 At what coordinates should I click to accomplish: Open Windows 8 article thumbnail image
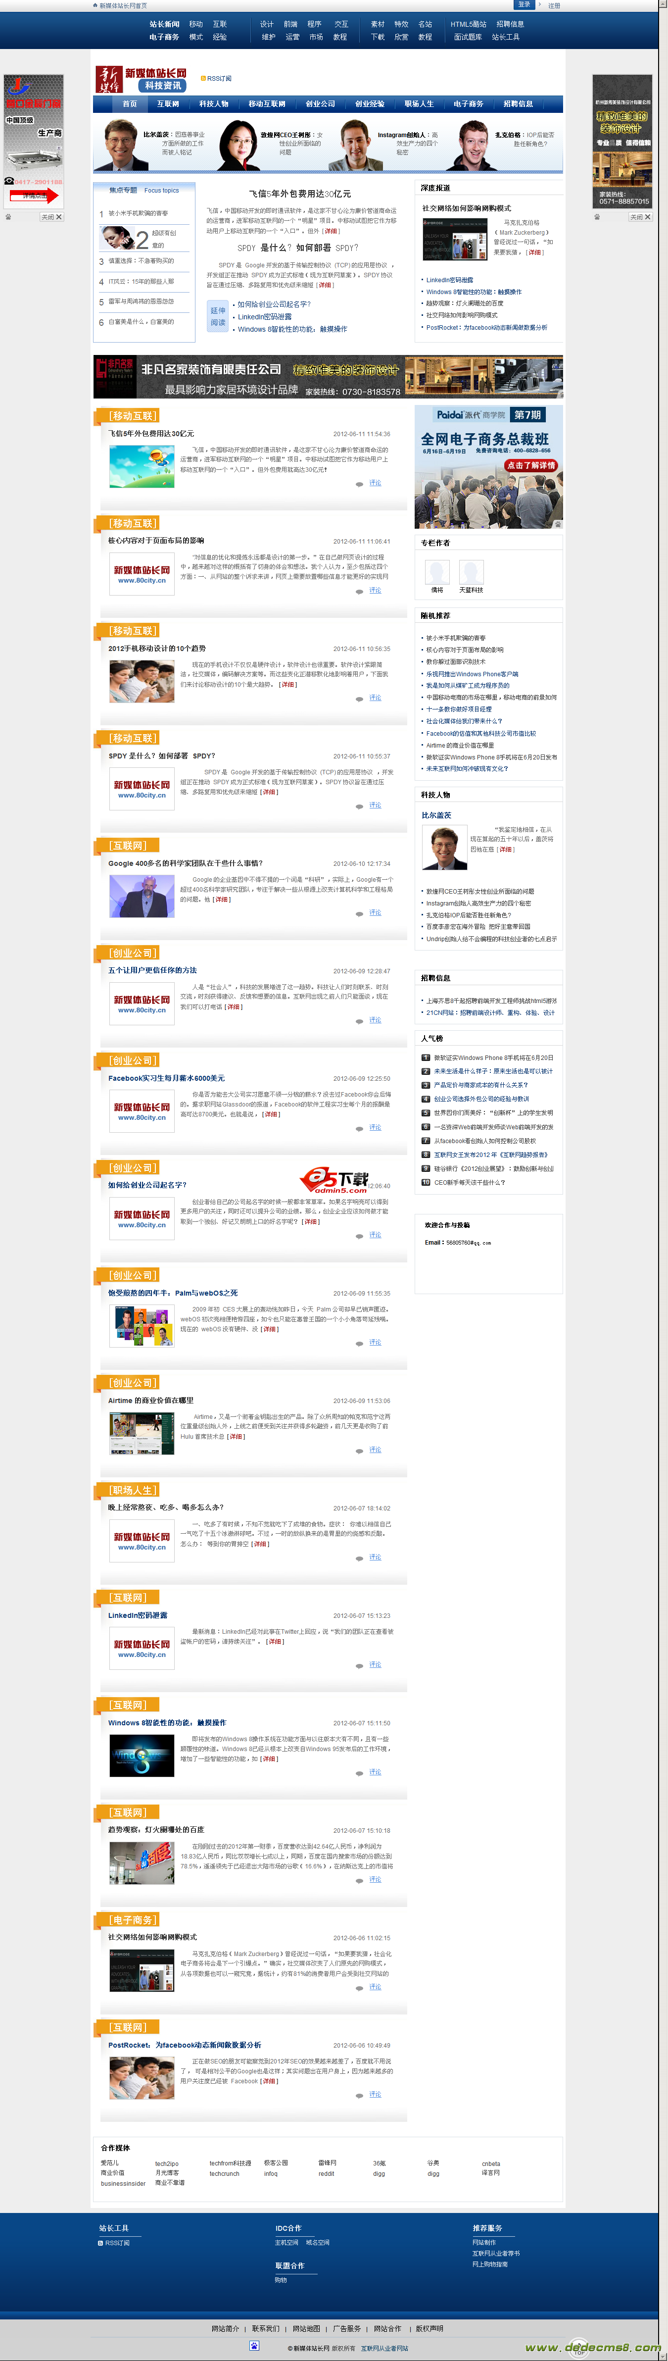141,1755
